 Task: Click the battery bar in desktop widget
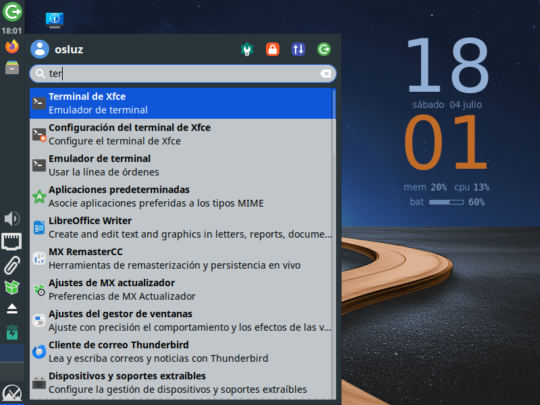446,202
